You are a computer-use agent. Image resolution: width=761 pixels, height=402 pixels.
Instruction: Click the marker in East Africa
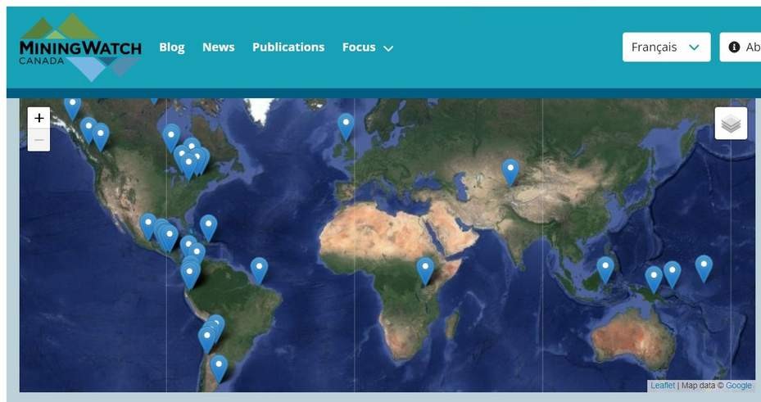click(425, 269)
